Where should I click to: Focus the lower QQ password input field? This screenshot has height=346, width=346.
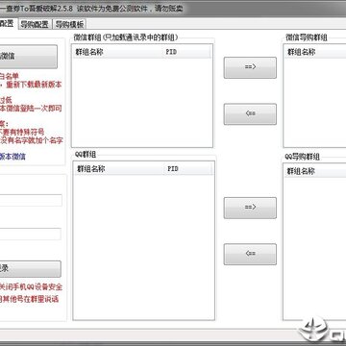pyautogui.click(x=31, y=234)
